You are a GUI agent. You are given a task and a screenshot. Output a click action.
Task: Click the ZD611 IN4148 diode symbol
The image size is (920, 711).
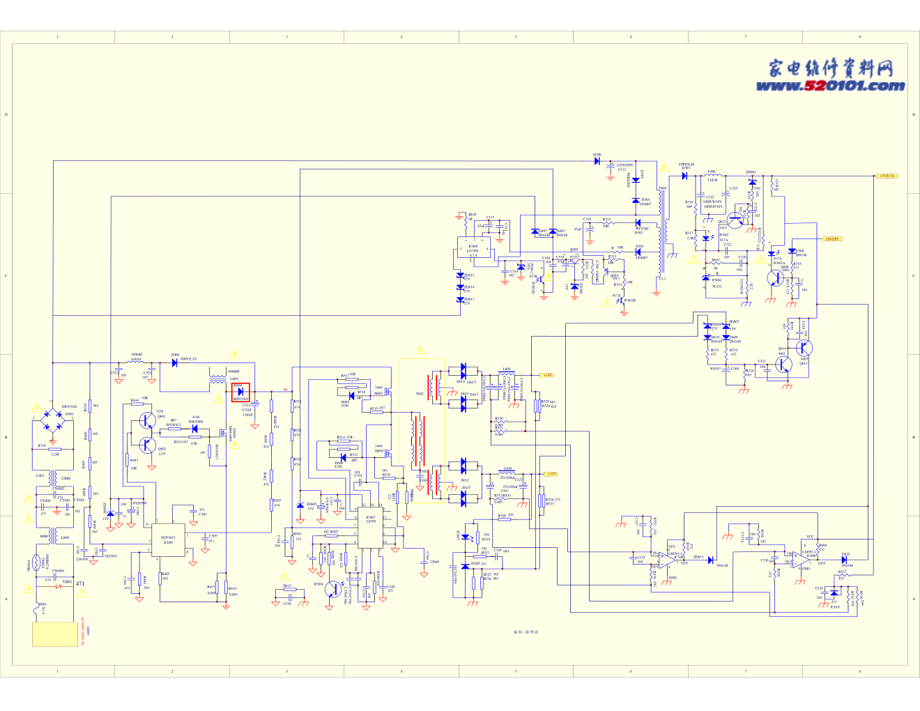711,558
